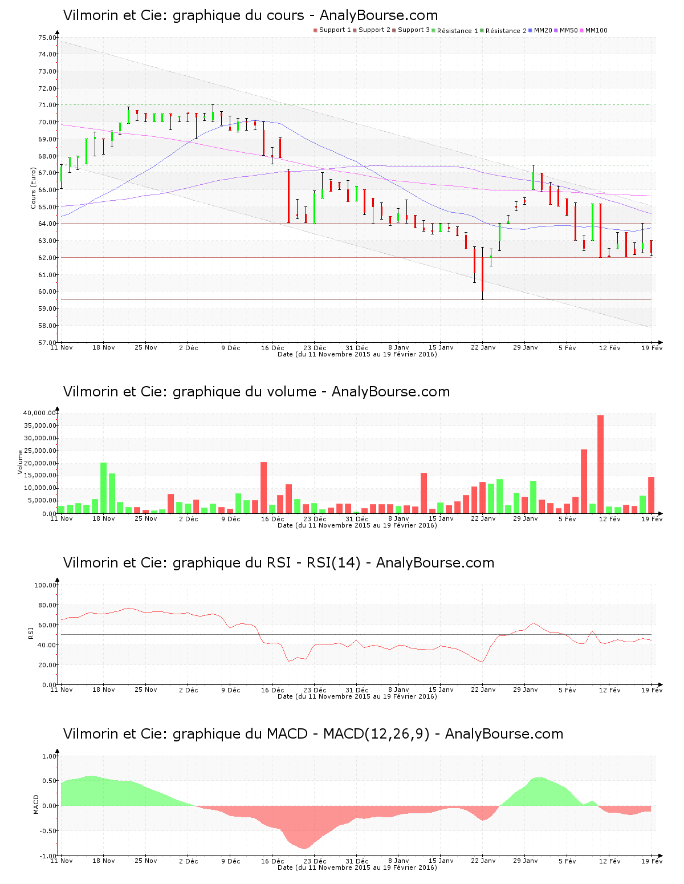Click the red volume bar reaching 25,000
The height and width of the screenshot is (884, 684).
[584, 481]
